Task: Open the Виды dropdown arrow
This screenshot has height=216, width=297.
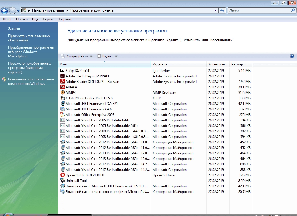Action: point(116,56)
